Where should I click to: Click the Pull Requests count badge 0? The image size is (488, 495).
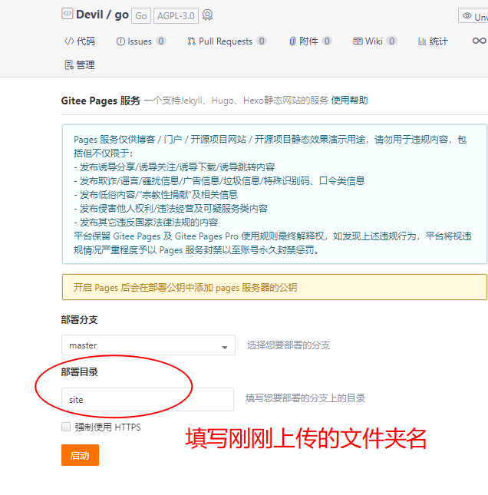262,41
